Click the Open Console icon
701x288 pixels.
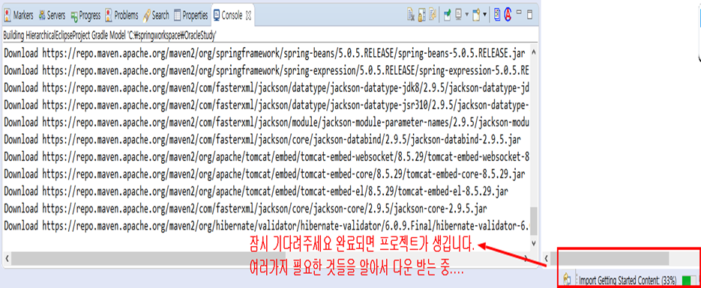(x=476, y=15)
